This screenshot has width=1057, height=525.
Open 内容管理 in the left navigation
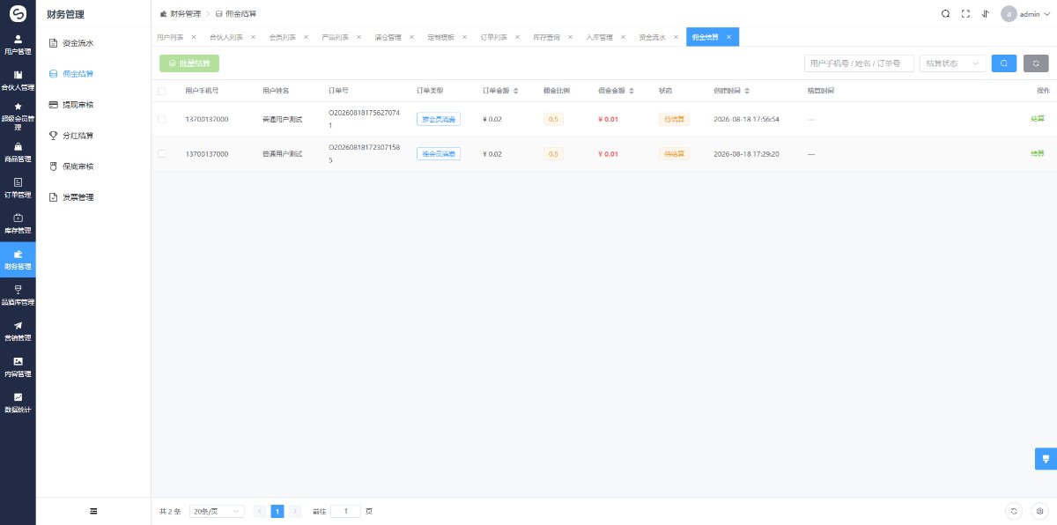pyautogui.click(x=18, y=366)
